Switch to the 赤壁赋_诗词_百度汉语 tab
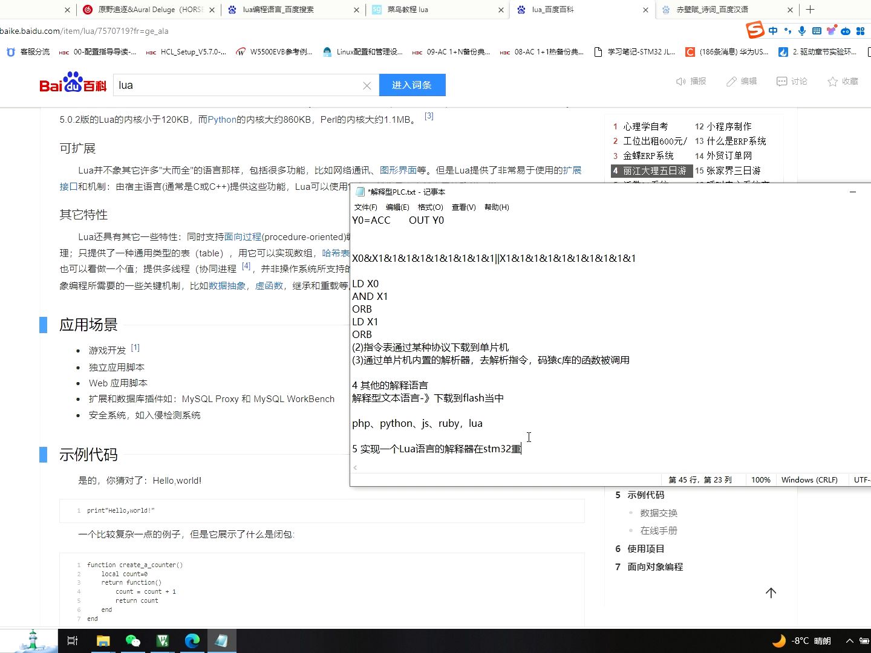Screen dimensions: 871x653 tap(726, 10)
